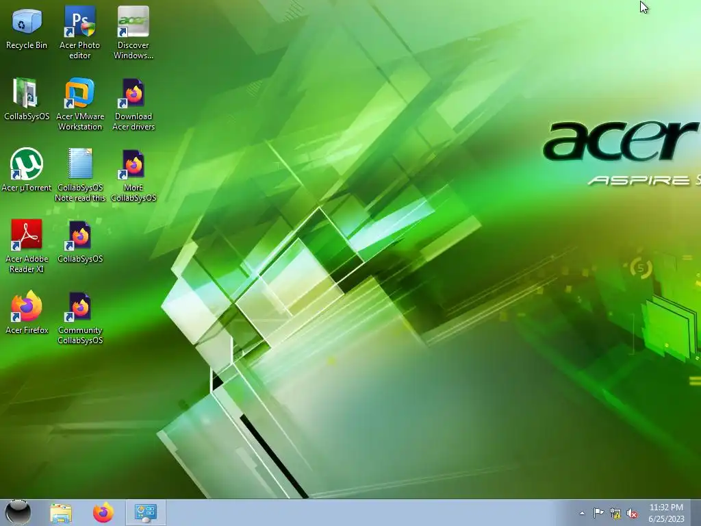Screen dimensions: 701x526
Task: Launch Acer Adobe Reader XI shortcut
Action: 27,246
